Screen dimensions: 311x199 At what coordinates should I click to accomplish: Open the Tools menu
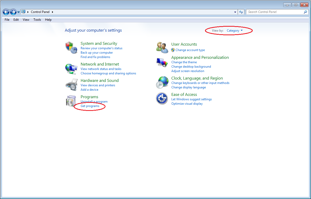pyautogui.click(x=37, y=20)
